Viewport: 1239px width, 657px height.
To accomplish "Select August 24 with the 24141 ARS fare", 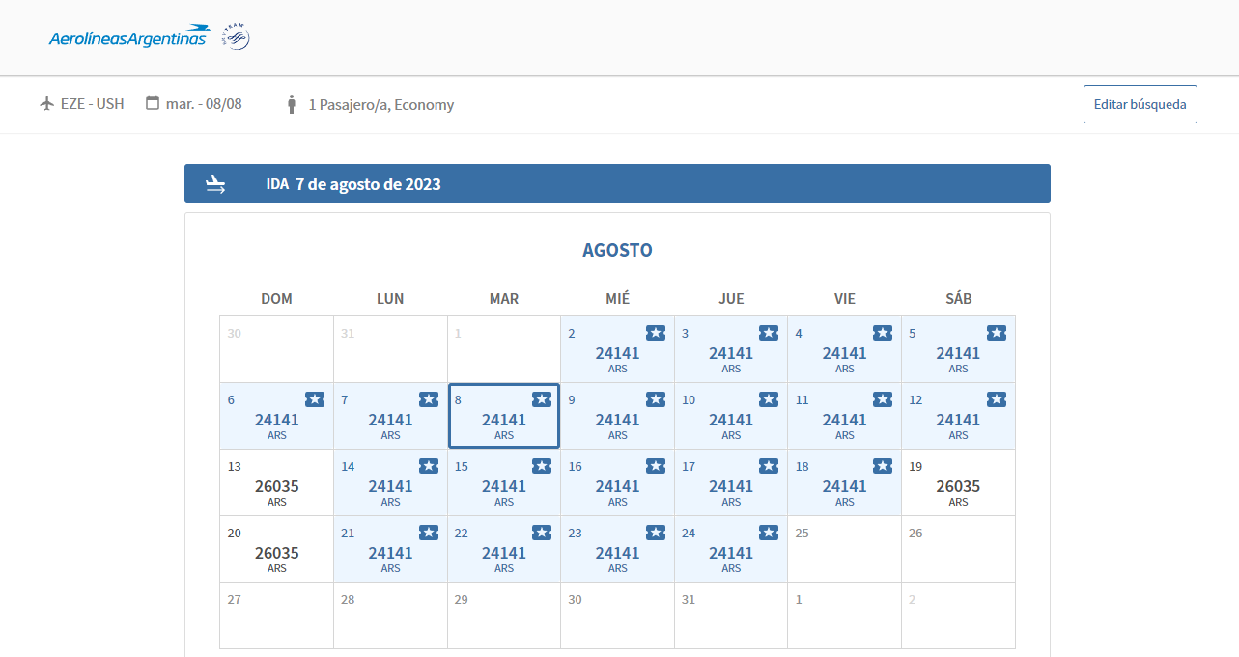I will [x=731, y=549].
